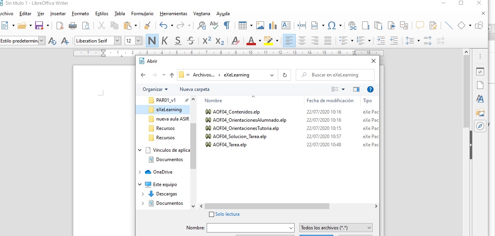
Task: Open the Herramientas menu
Action: tap(173, 14)
